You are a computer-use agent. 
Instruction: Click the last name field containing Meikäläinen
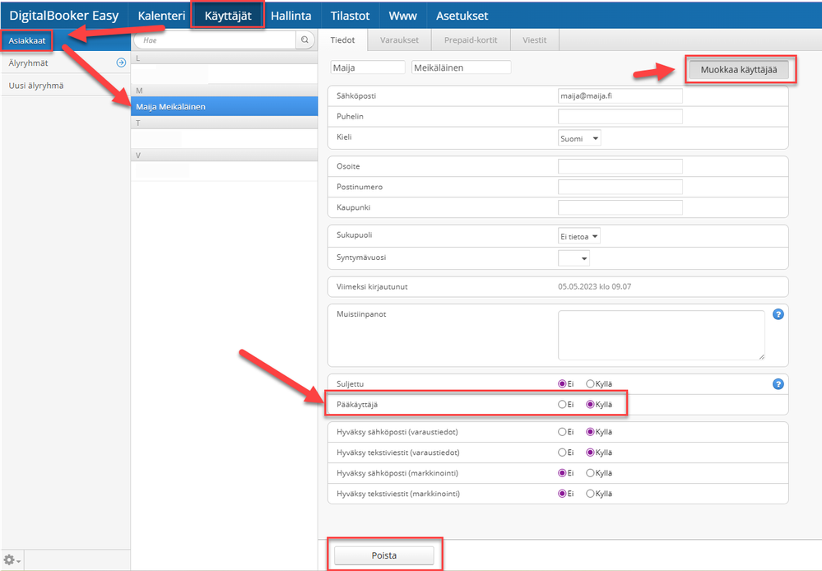[462, 67]
